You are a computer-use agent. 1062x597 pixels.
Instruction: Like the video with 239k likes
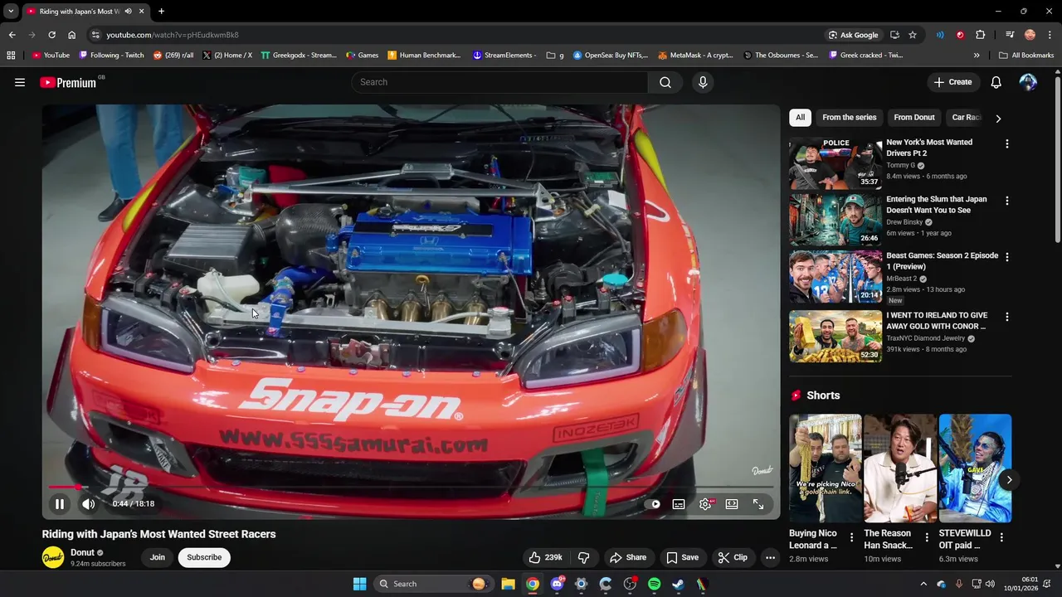546,557
